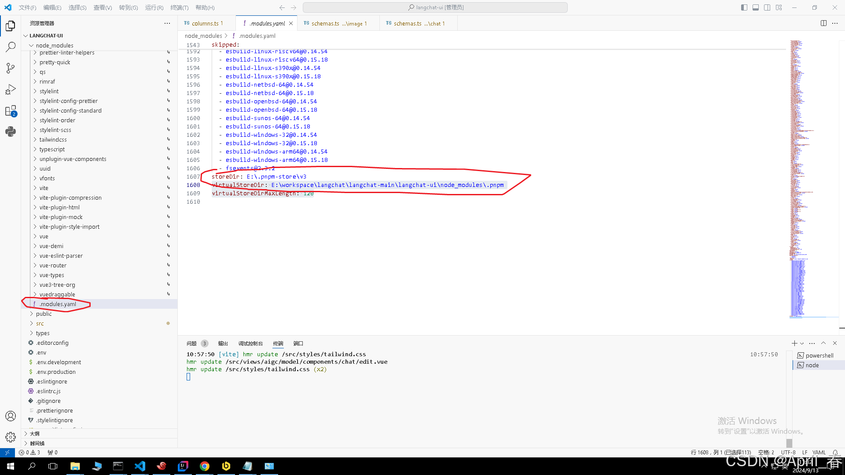Close the bottom terminal panel
Screen dimensions: 845x475
tap(835, 343)
